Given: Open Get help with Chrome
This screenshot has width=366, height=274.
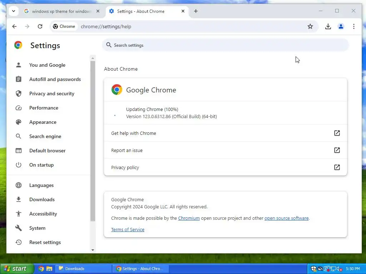Looking at the screenshot, I should [226, 133].
